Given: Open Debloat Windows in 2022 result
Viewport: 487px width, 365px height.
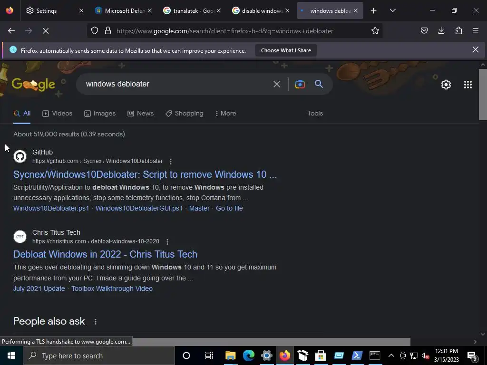Looking at the screenshot, I should [x=105, y=254].
